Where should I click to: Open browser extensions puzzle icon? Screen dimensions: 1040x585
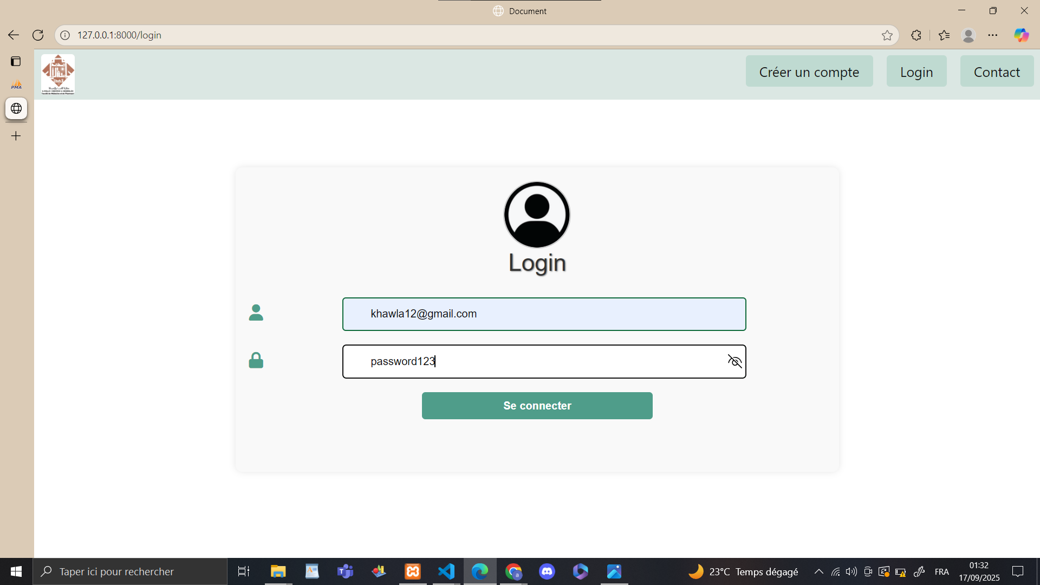pos(916,35)
